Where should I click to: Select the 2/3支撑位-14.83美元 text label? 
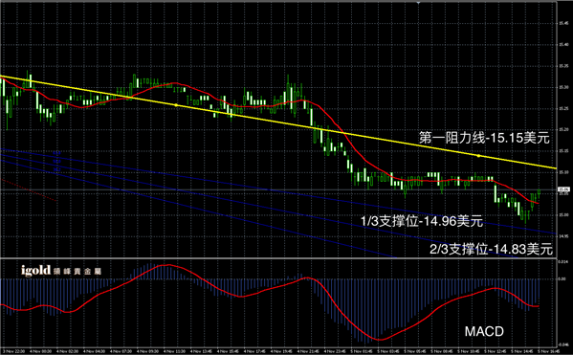pyautogui.click(x=491, y=250)
